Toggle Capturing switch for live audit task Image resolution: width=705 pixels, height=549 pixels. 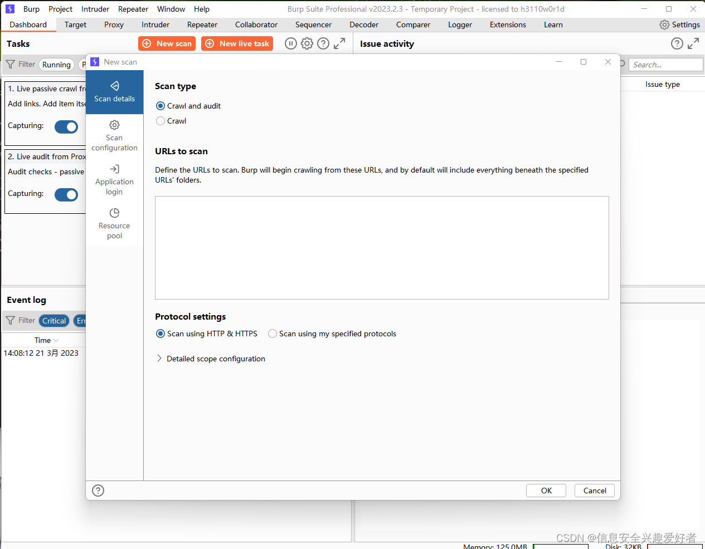click(x=66, y=195)
